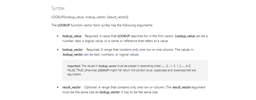Click the italic result_vector in the last bullet

[x=181, y=87]
